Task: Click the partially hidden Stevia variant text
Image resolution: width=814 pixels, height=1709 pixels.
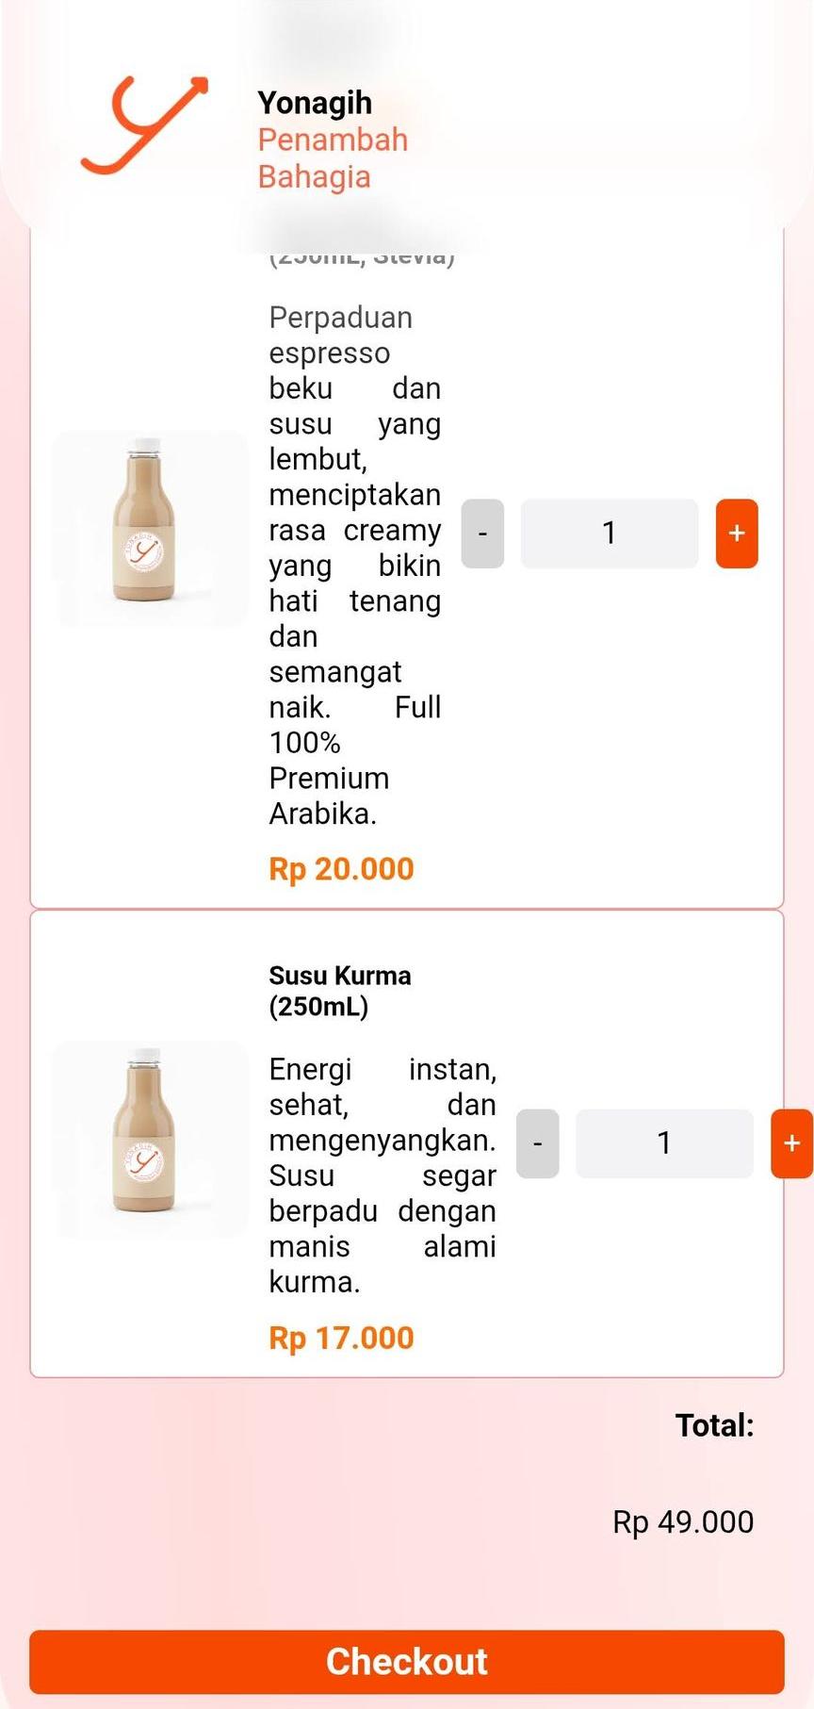Action: point(362,258)
